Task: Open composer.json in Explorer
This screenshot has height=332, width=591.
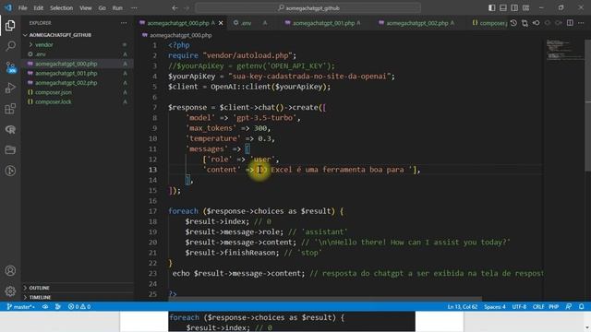Action: [x=77, y=92]
